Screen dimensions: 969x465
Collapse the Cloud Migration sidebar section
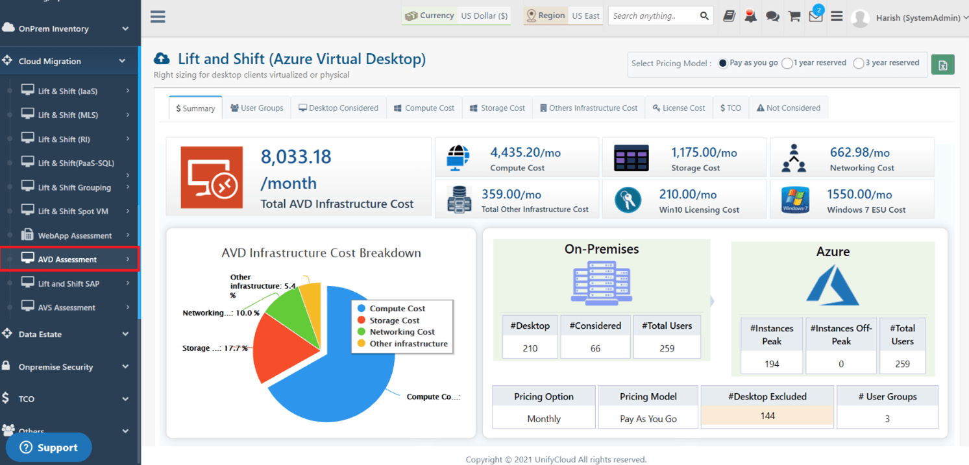(x=69, y=61)
